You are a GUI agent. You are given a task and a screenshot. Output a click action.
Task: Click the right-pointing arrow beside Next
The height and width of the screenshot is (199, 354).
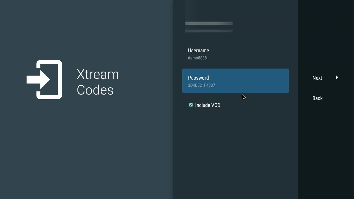(337, 78)
